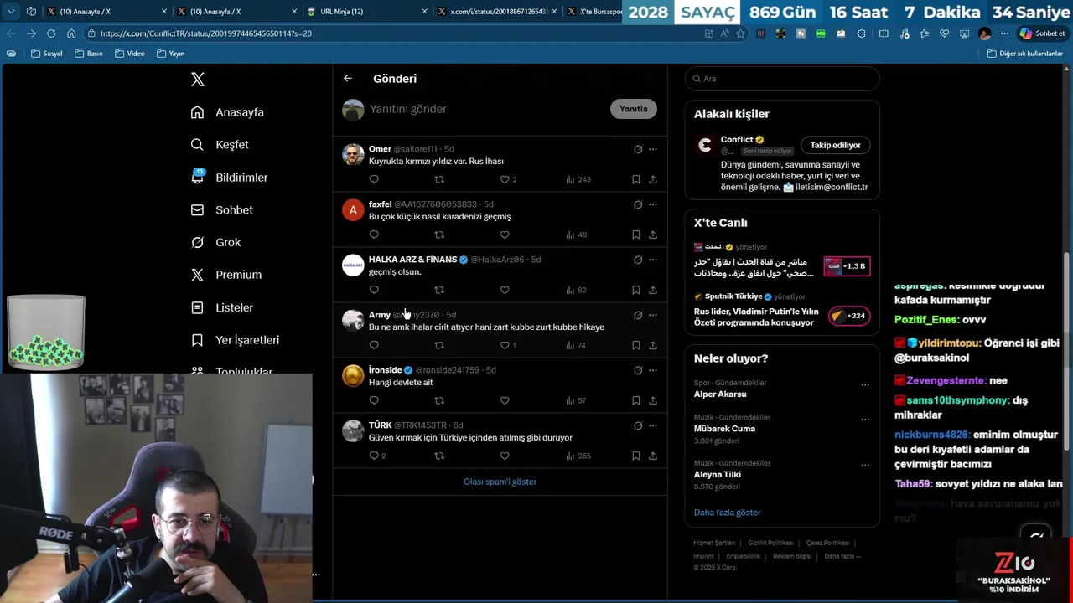View analytics on Army's reply

[576, 345]
